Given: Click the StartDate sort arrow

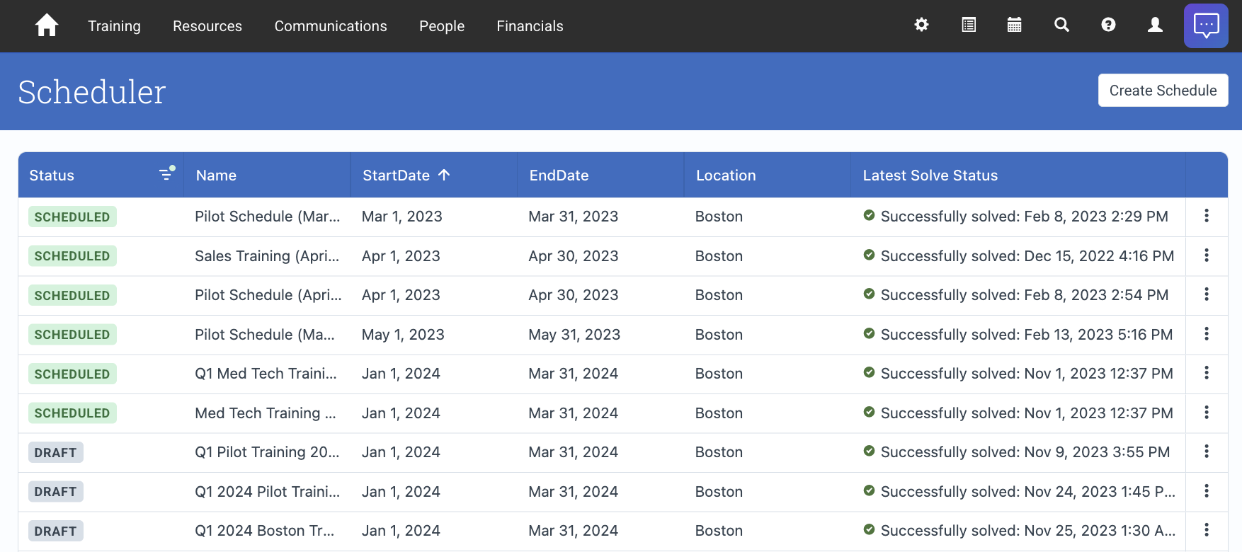Looking at the screenshot, I should click(444, 175).
